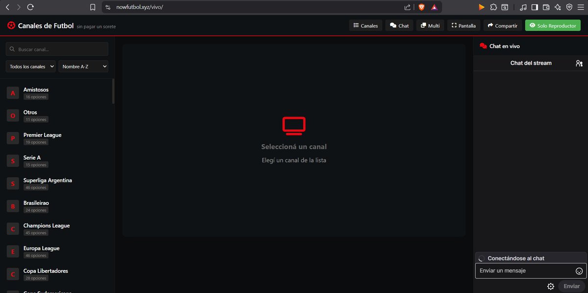Open chat settings gear icon

coord(550,286)
